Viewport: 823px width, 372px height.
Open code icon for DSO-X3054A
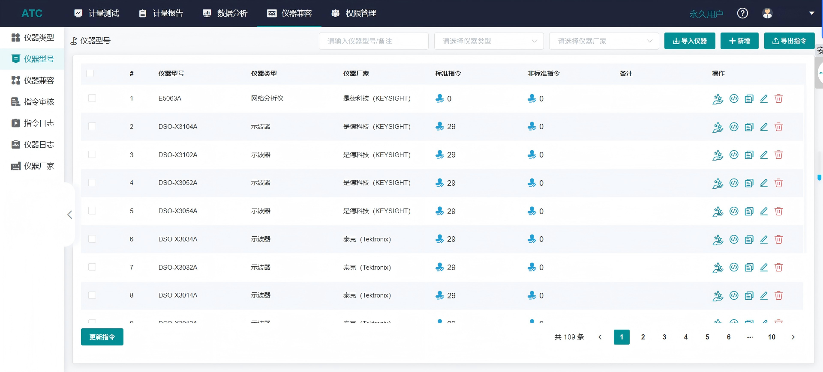734,211
